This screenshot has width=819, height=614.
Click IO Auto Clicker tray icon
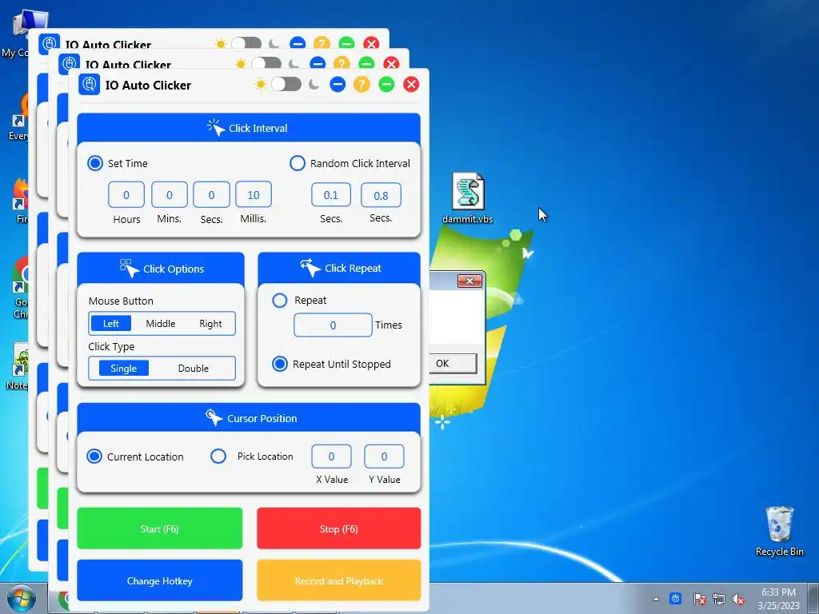point(675,598)
